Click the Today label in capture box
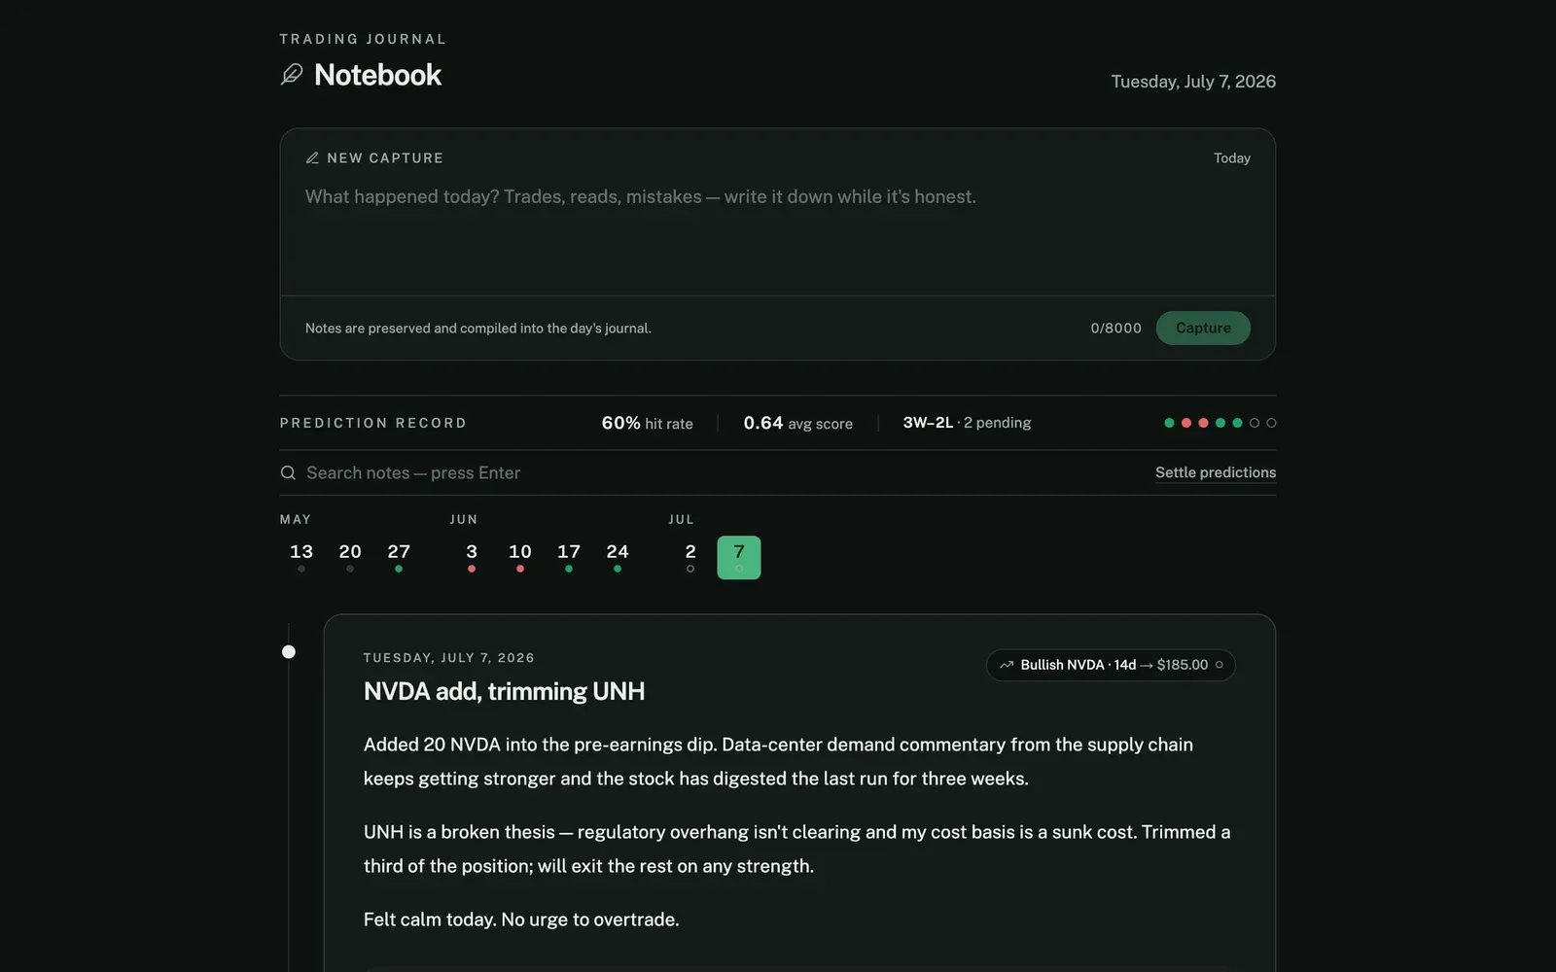 pos(1232,157)
